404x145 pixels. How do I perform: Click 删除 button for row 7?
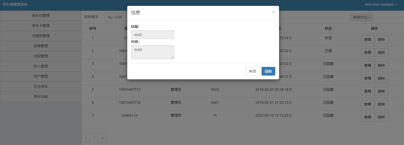click(381, 117)
